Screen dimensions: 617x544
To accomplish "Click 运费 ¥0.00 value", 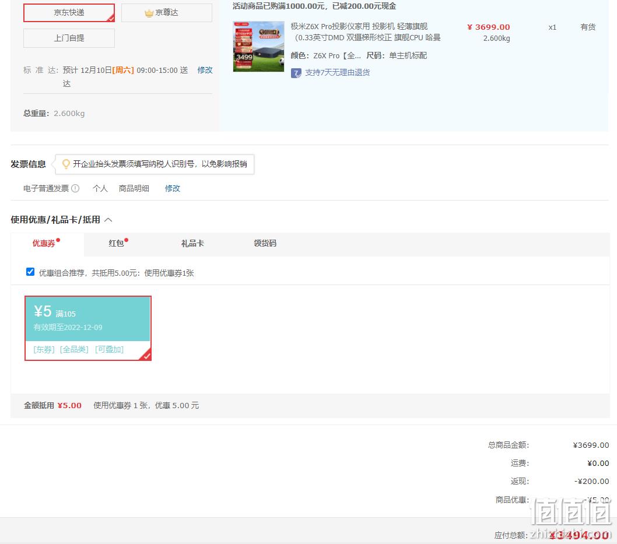I will click(x=598, y=463).
